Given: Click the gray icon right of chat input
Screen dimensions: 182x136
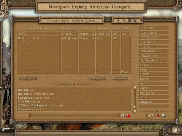Looking at the screenshot, I should coord(123,116).
